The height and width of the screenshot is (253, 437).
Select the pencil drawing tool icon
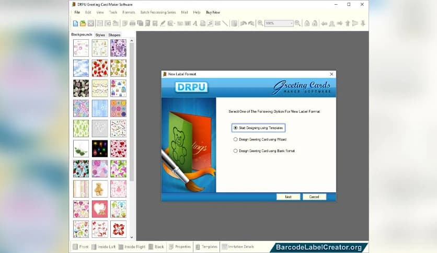163,24
